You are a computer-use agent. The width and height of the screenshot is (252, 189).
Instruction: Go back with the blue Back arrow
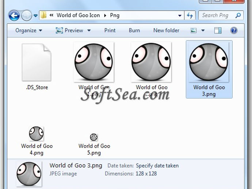[14, 15]
